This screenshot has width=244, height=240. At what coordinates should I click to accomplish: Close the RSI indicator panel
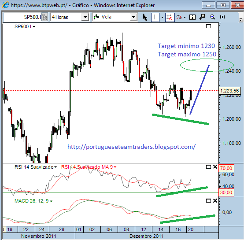point(215,167)
